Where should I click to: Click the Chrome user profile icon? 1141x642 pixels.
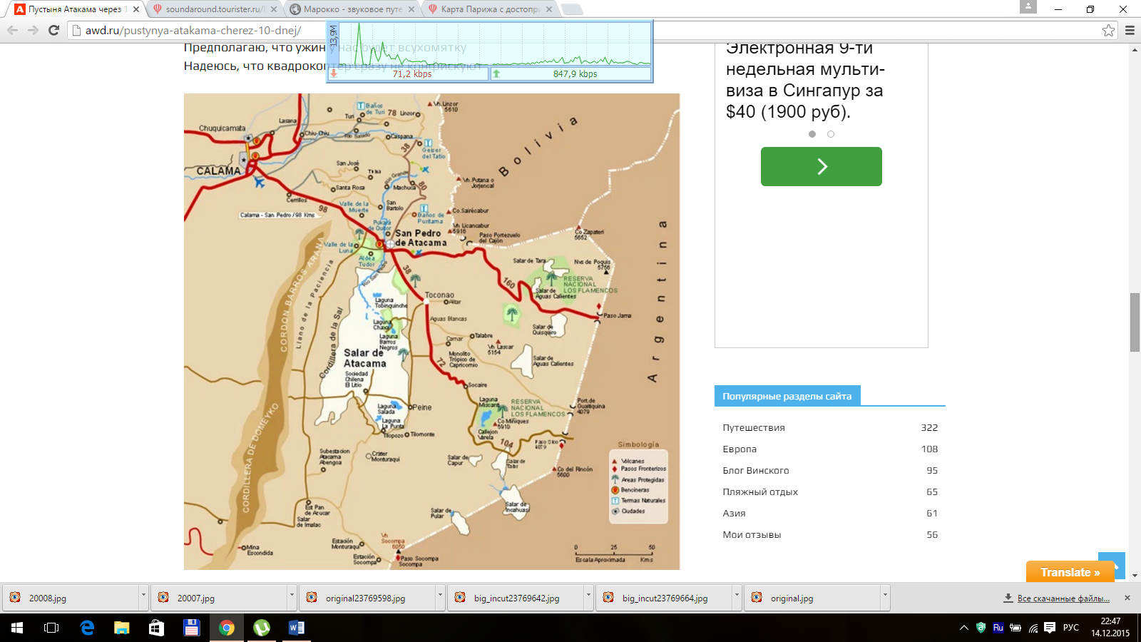pyautogui.click(x=1028, y=6)
